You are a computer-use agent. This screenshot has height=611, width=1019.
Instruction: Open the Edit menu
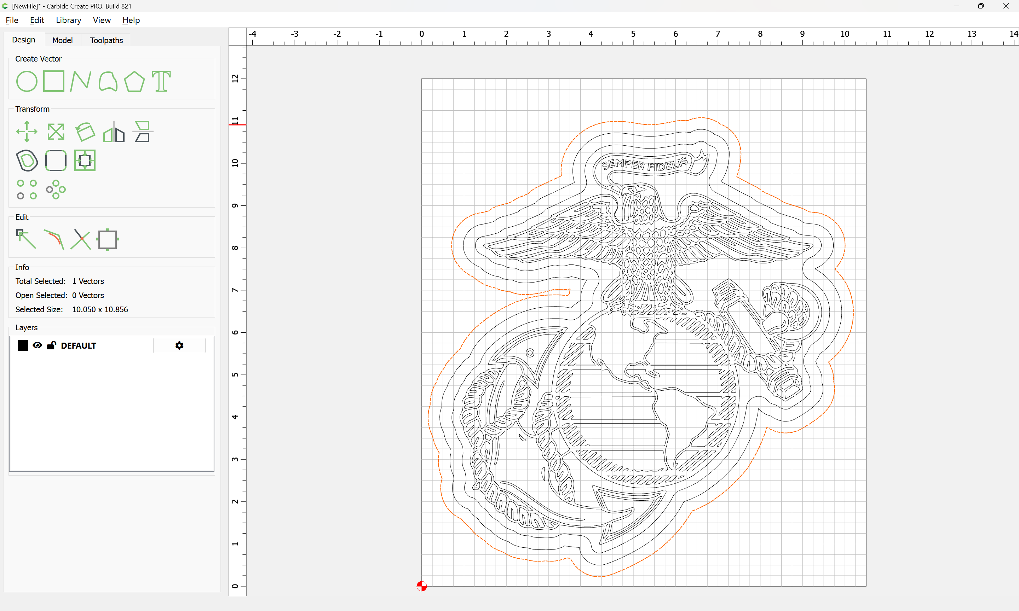[37, 20]
